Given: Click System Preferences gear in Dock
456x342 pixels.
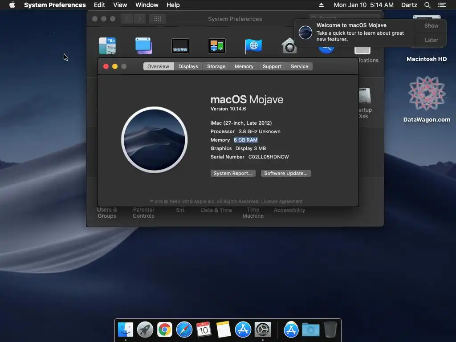Looking at the screenshot, I should tap(263, 330).
